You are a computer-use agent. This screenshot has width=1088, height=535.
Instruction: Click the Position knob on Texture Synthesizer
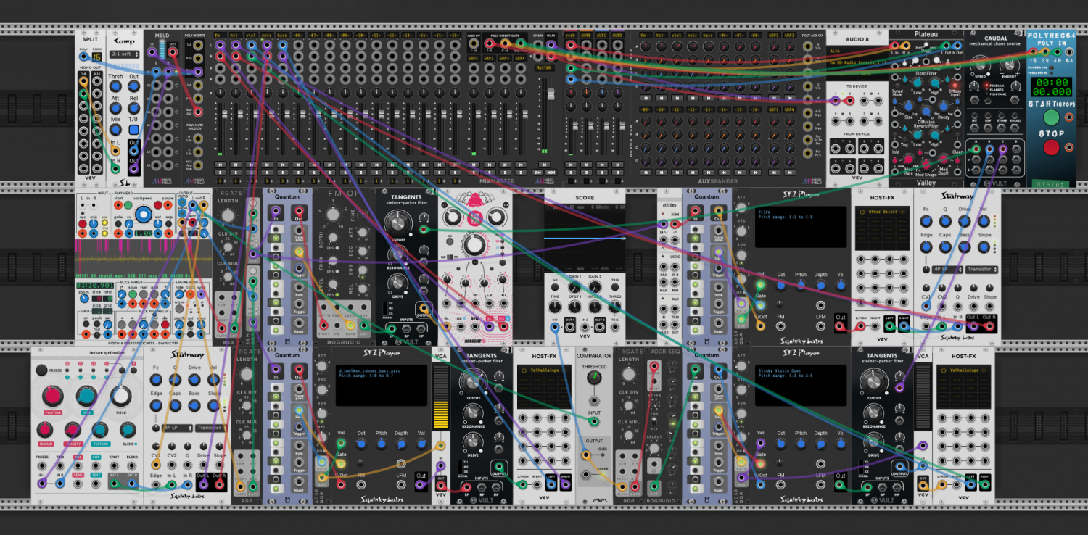(x=52, y=396)
